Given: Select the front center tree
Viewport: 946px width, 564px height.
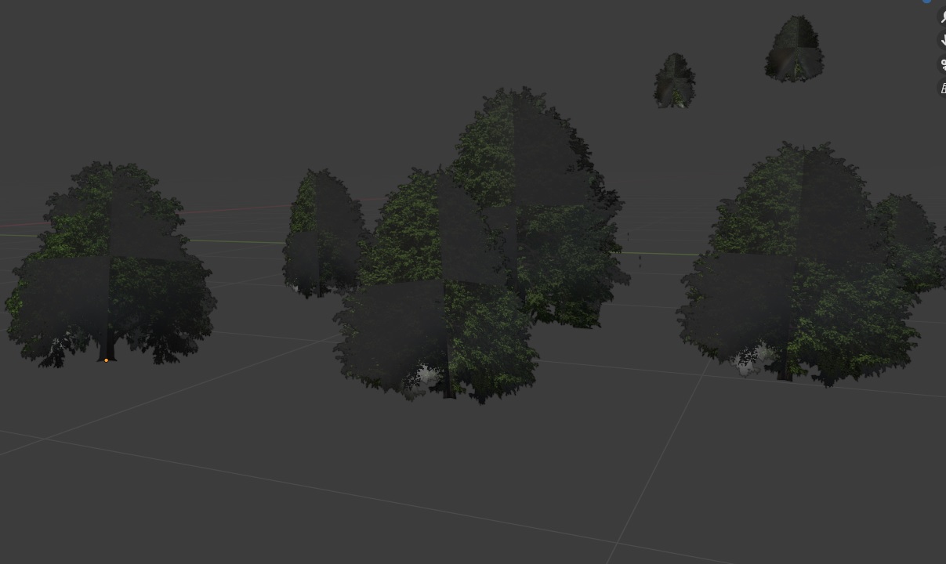Looking at the screenshot, I should [x=439, y=329].
